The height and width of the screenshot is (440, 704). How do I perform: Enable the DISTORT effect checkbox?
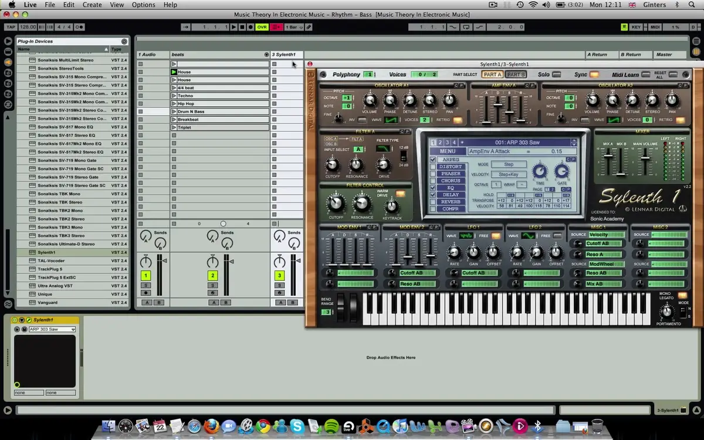pos(433,167)
